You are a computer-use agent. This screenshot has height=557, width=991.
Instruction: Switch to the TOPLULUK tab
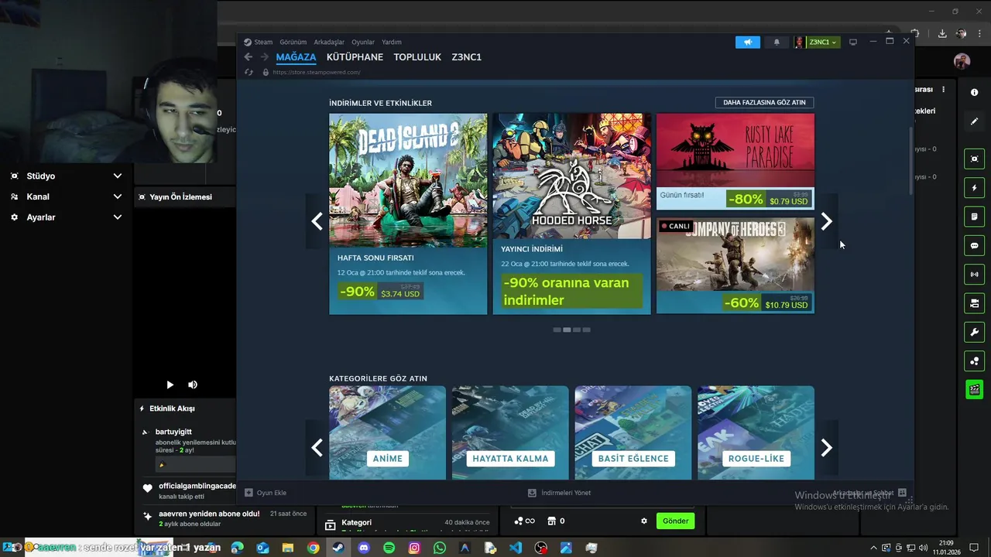point(417,57)
